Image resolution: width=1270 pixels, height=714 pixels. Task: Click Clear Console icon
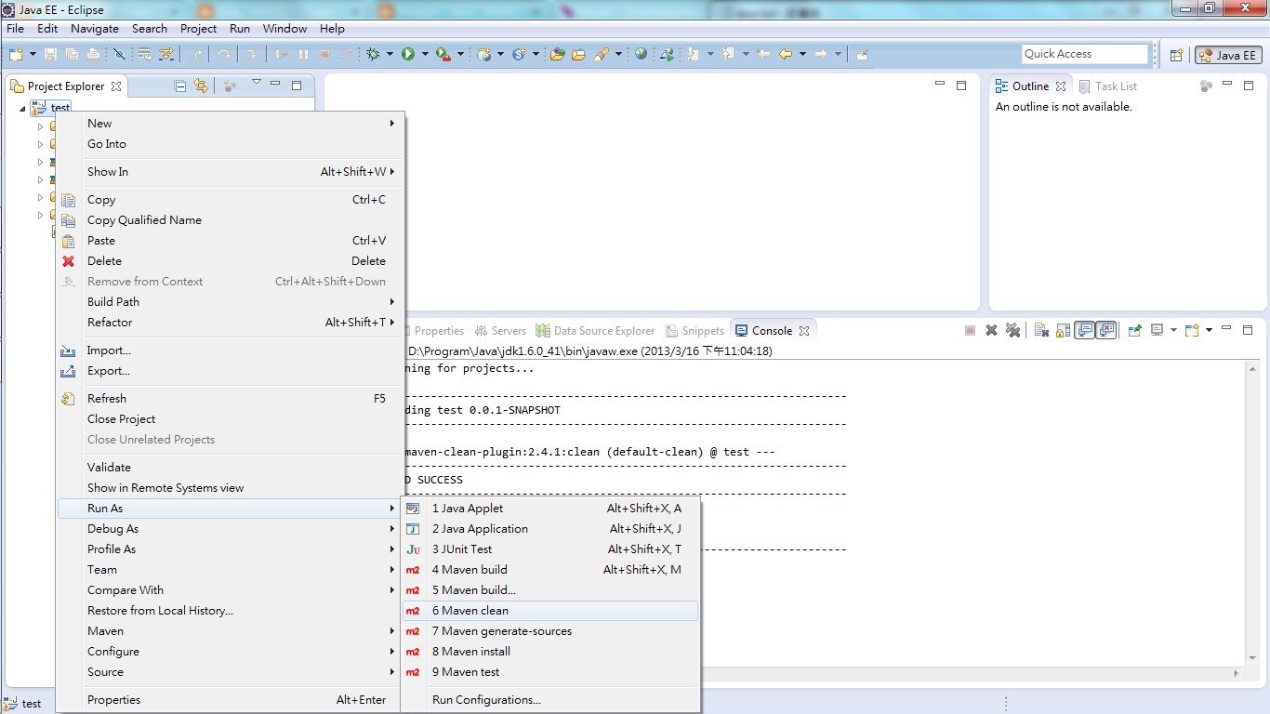1042,330
